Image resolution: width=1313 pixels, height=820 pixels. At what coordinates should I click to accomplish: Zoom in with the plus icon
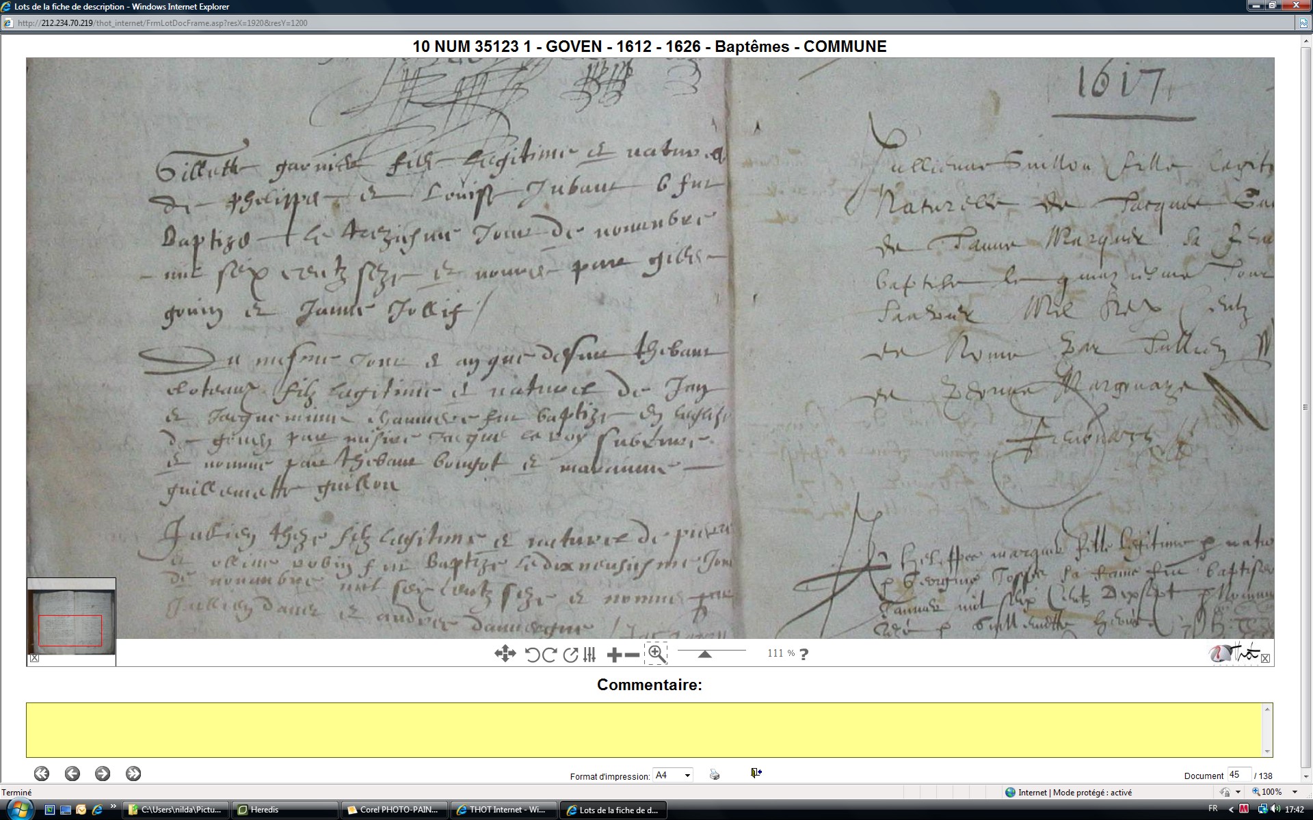613,655
